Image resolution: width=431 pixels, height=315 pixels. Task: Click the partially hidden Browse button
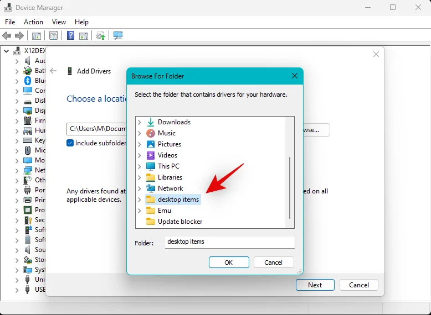click(316, 130)
